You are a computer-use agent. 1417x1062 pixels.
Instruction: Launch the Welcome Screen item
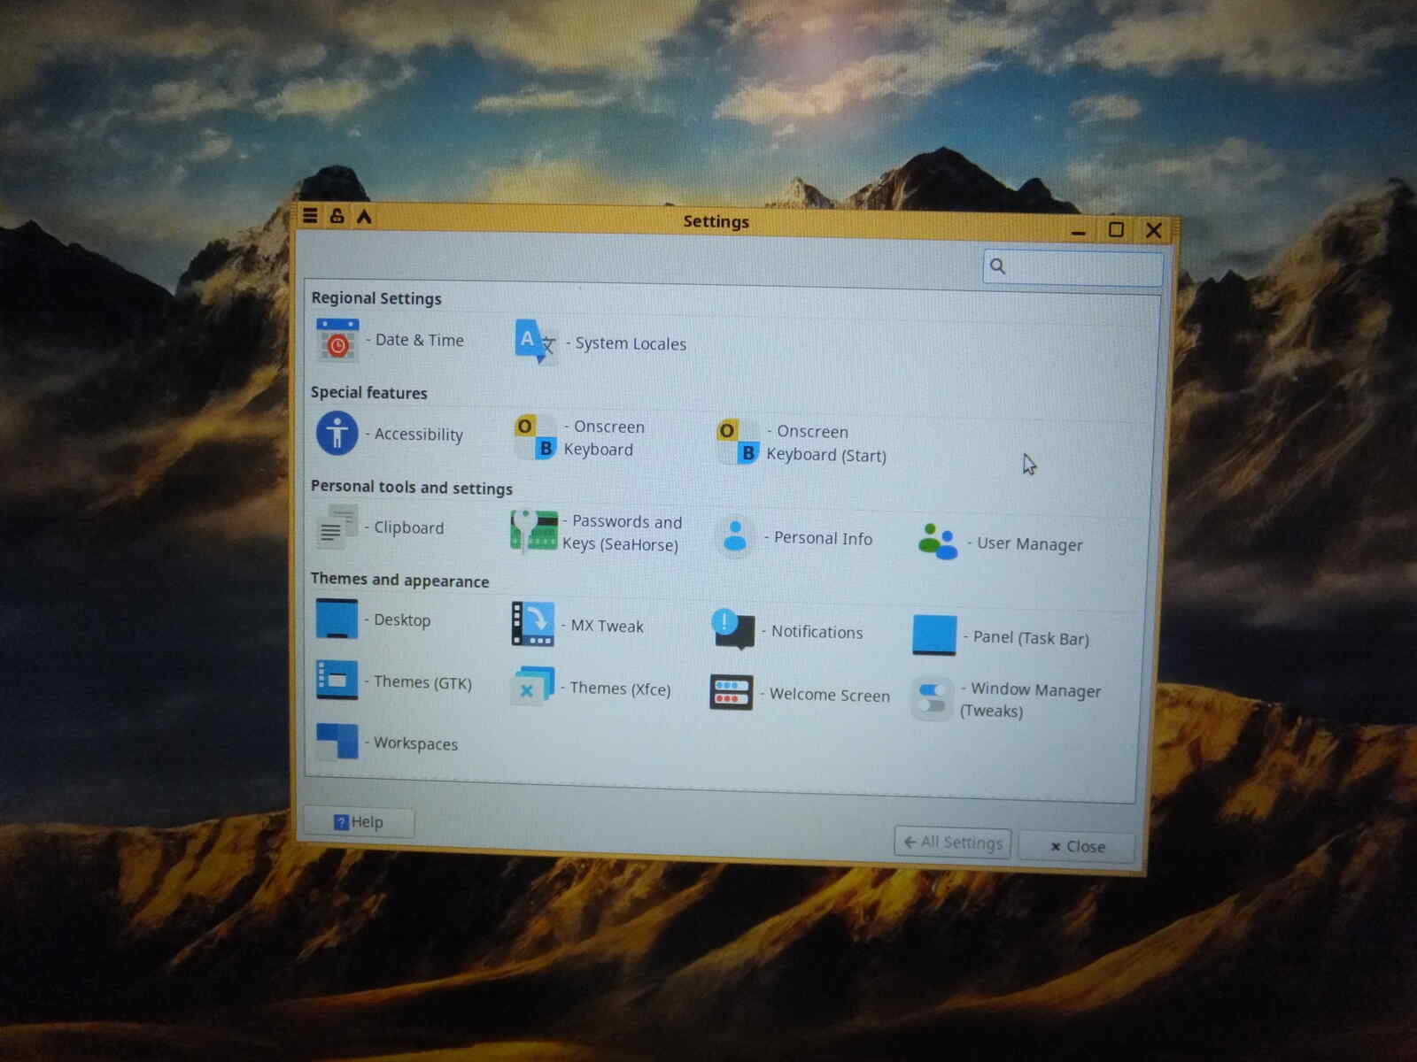click(800, 694)
